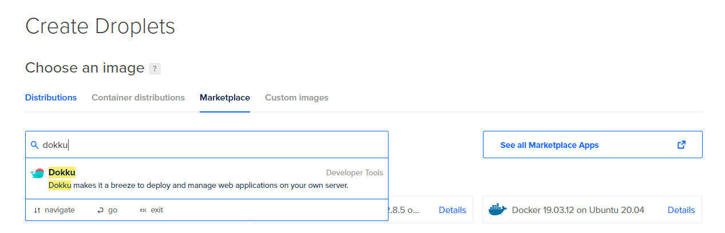Click the magnifier search icon

(x=34, y=145)
